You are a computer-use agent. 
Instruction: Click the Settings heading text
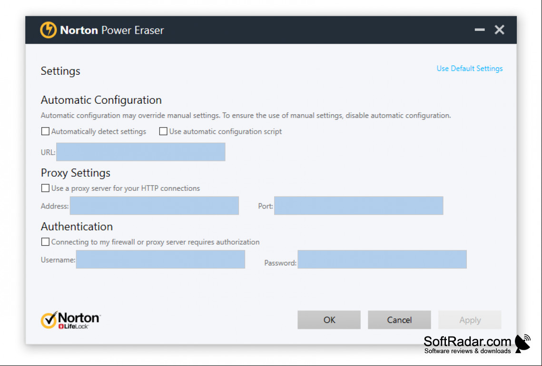(60, 71)
